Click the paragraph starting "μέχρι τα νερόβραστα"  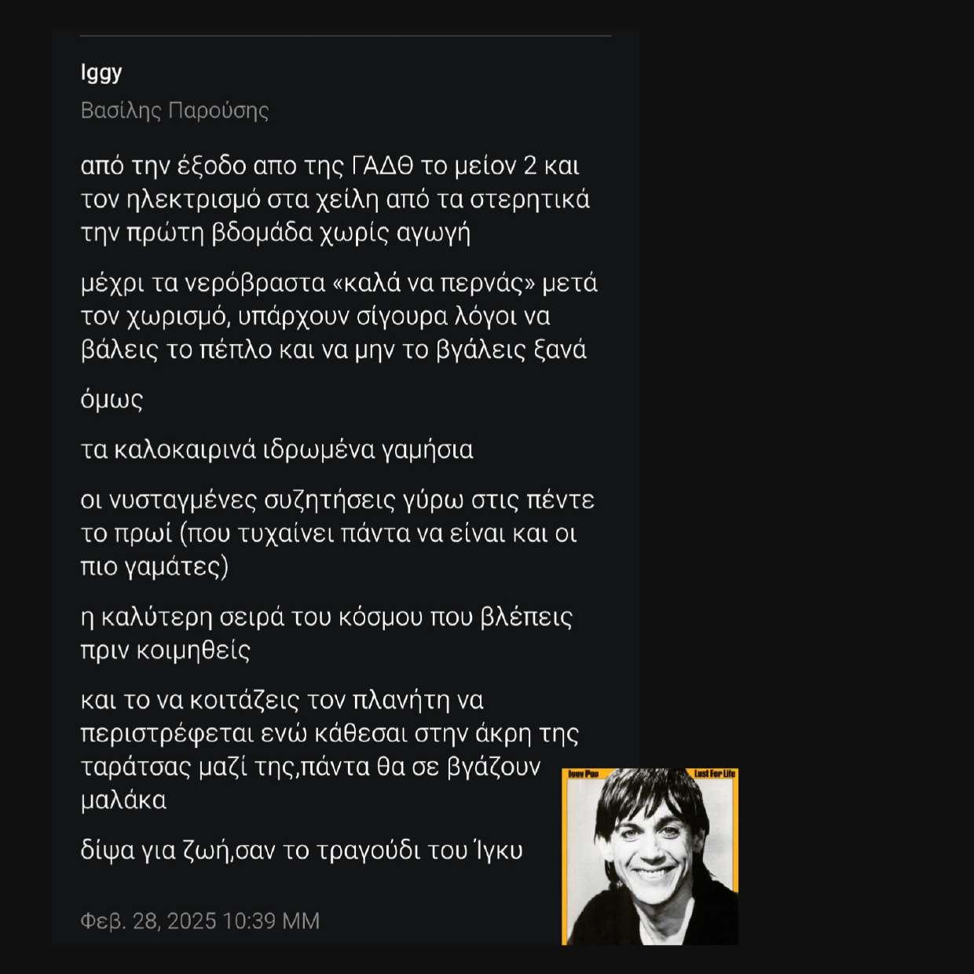[x=339, y=316]
